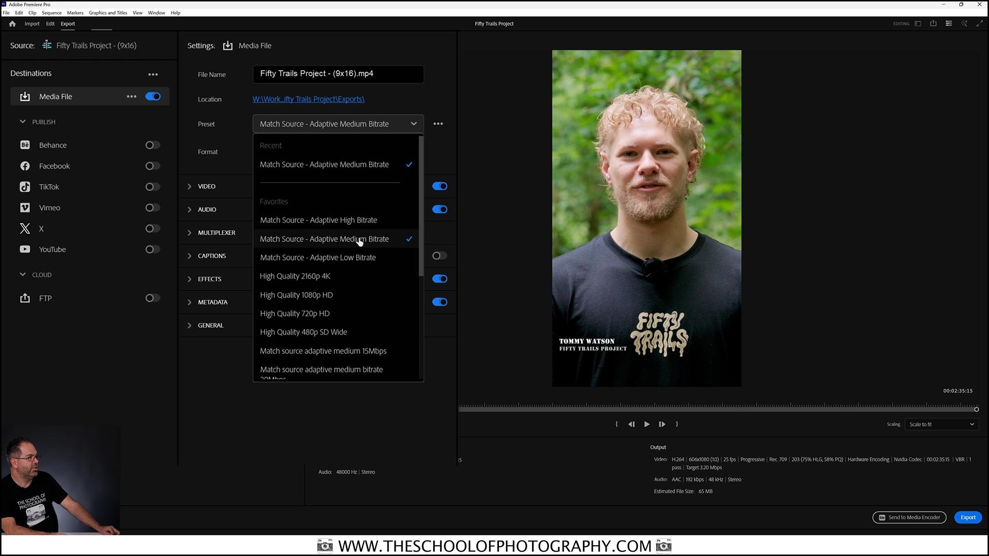This screenshot has width=989, height=556.
Task: Disable the Audio export toggle
Action: click(440, 209)
